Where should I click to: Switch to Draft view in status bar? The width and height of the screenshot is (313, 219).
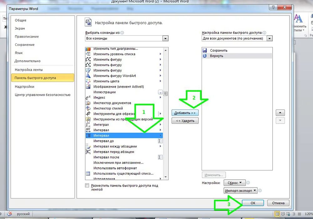pyautogui.click(x=299, y=214)
